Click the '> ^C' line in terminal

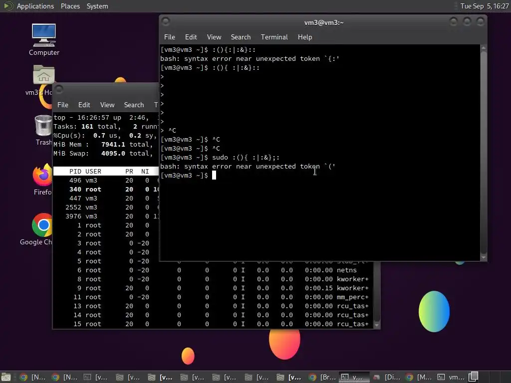168,131
